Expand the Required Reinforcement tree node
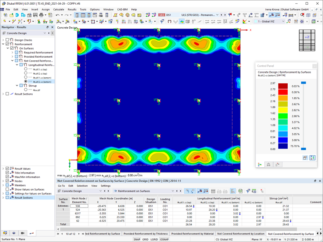Image resolution: width=323 pixels, height=242 pixels. [12, 53]
